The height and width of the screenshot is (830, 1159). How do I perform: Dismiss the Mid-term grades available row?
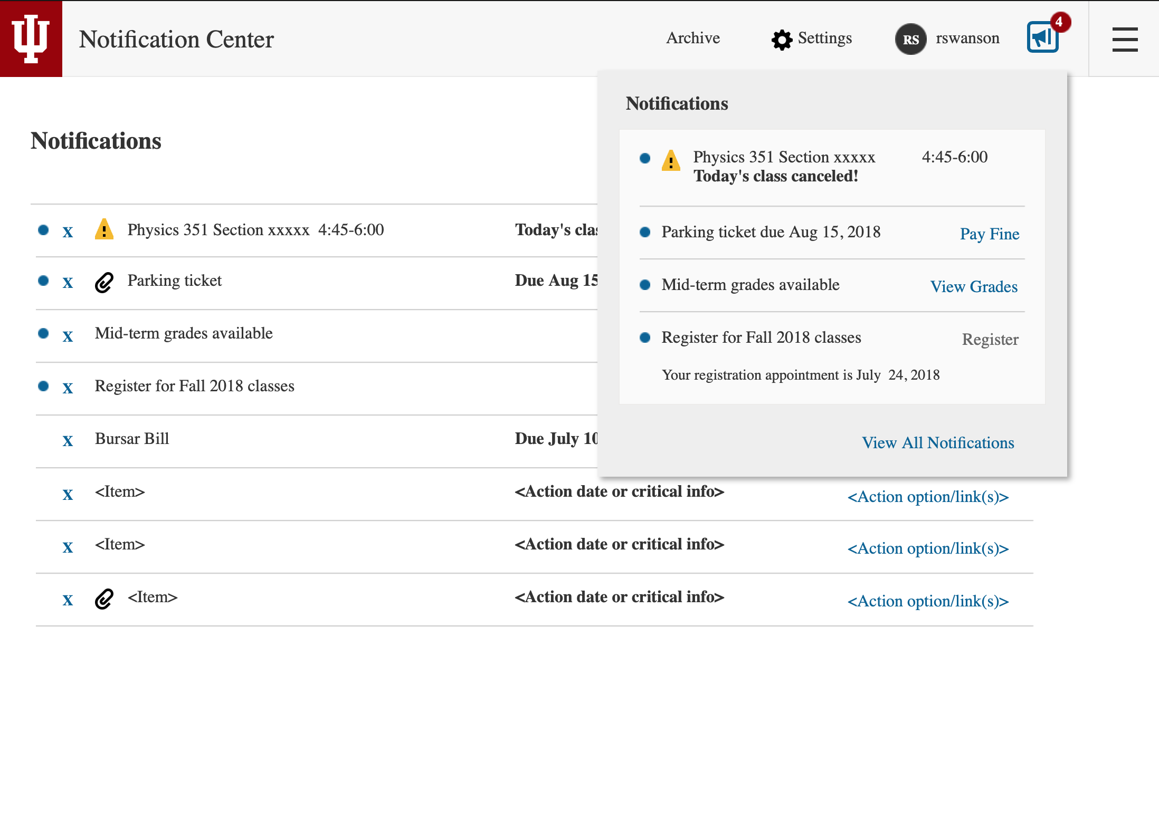click(68, 336)
